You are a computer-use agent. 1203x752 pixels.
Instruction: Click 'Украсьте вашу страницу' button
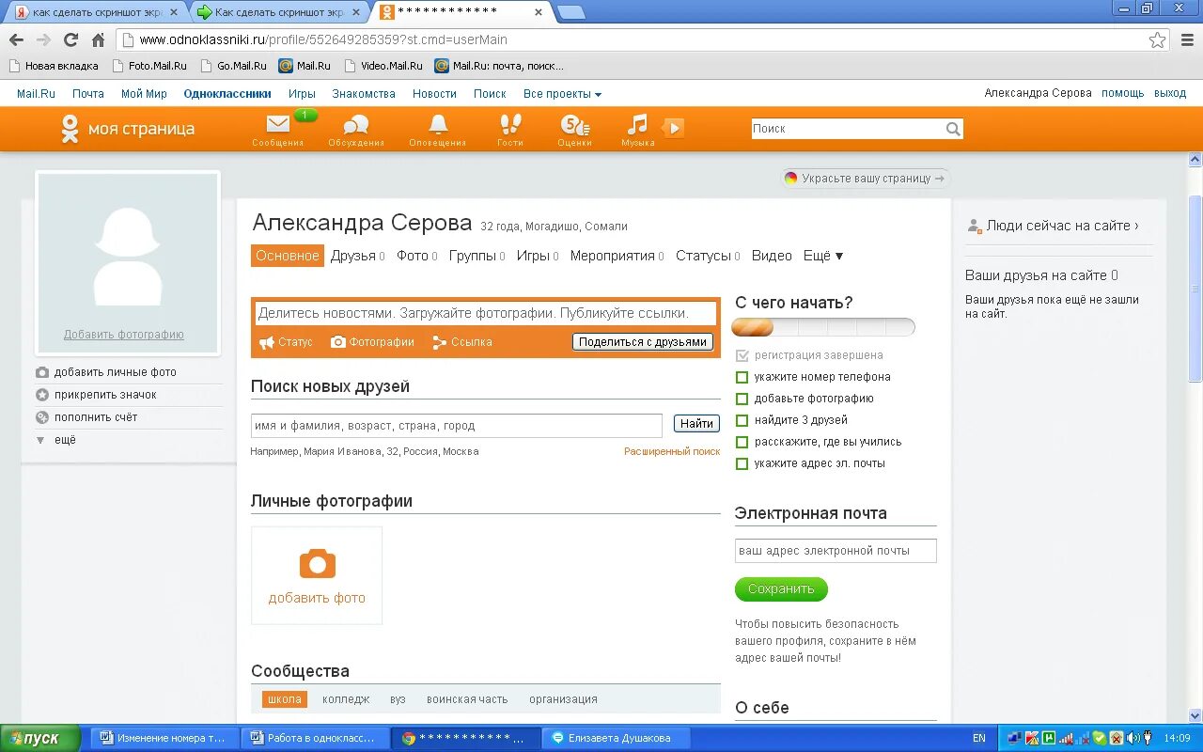coord(866,179)
